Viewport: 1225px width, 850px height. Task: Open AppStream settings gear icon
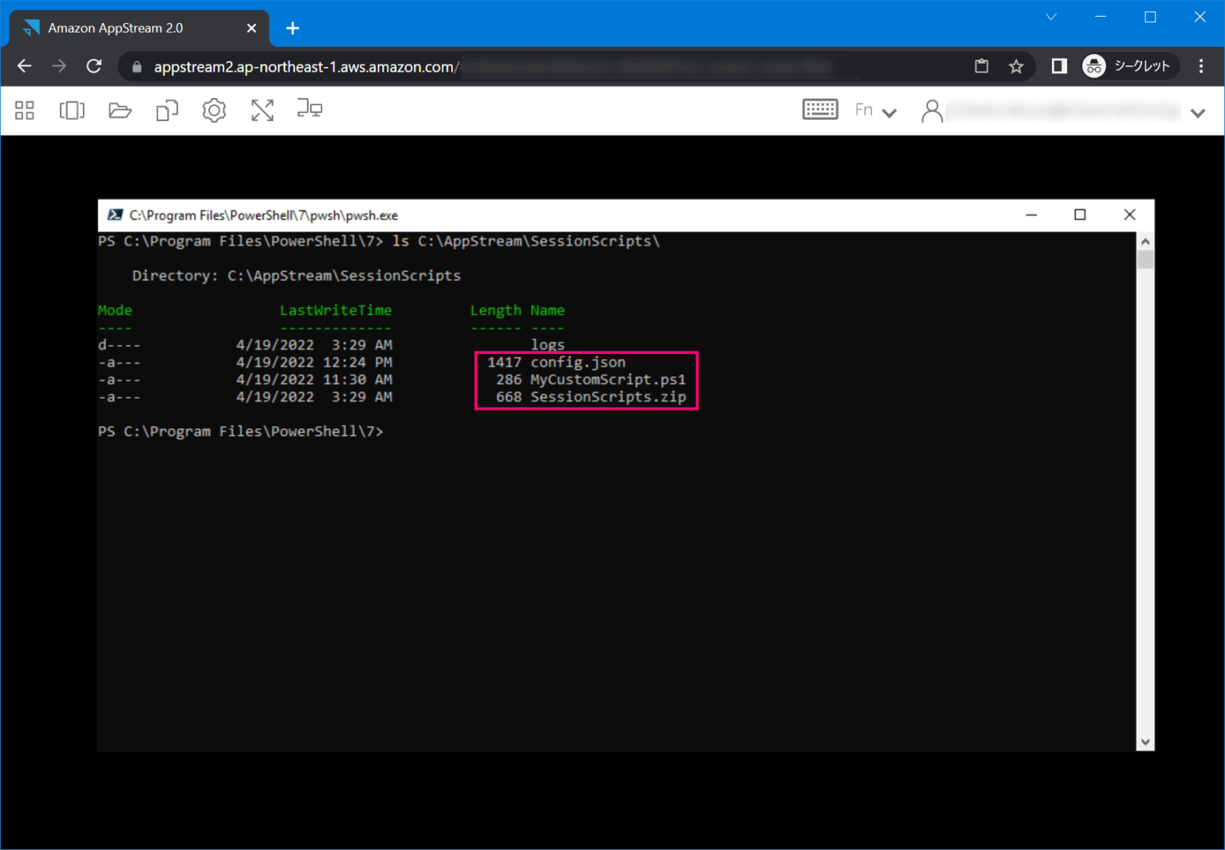214,110
